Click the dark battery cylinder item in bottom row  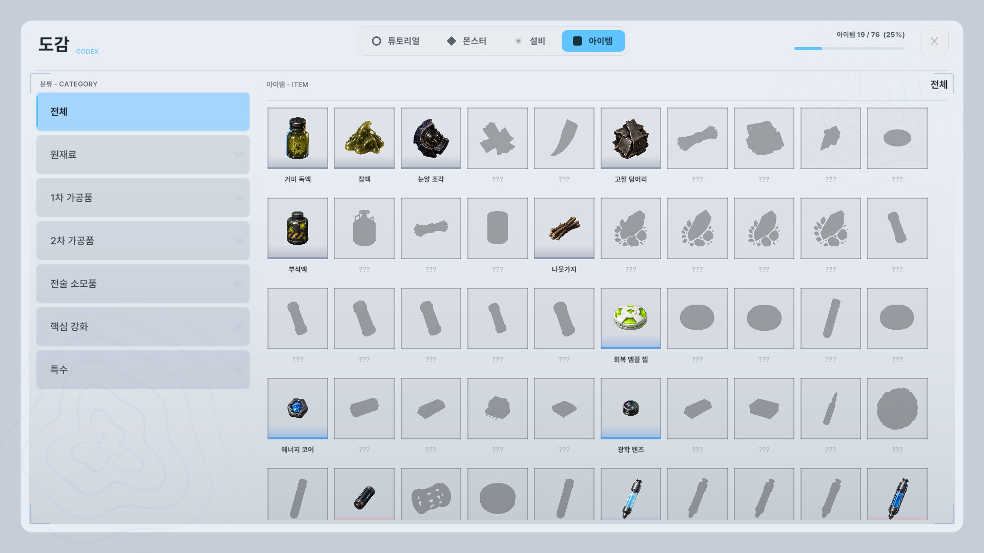[364, 495]
